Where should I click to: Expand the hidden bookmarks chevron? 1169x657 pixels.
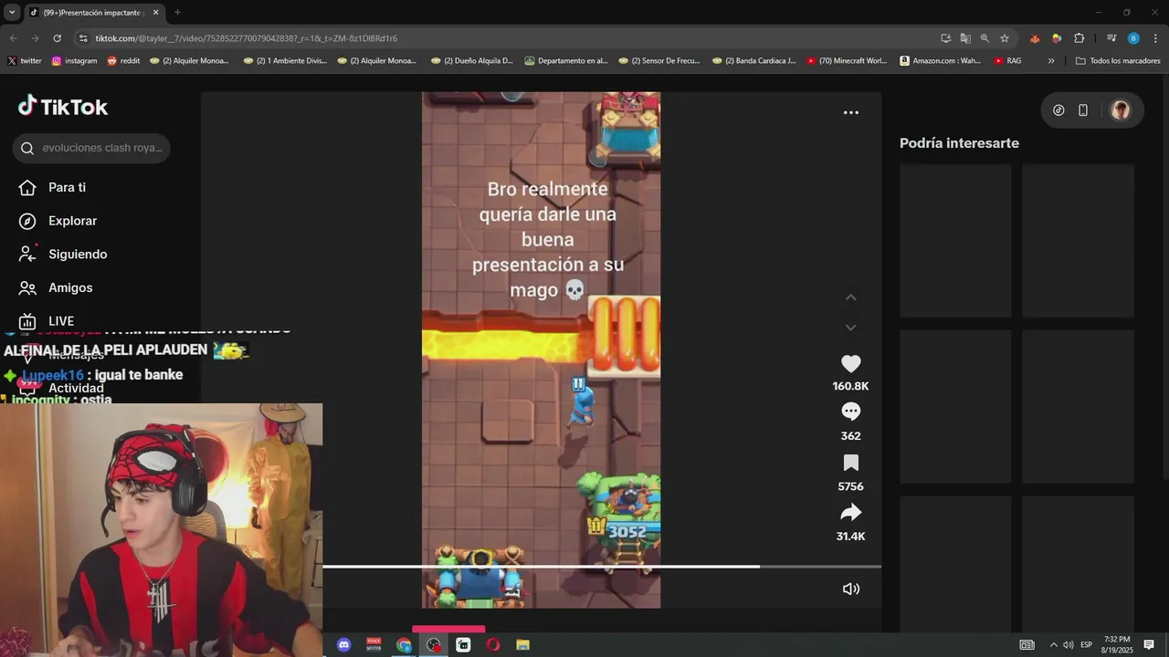pyautogui.click(x=1051, y=61)
